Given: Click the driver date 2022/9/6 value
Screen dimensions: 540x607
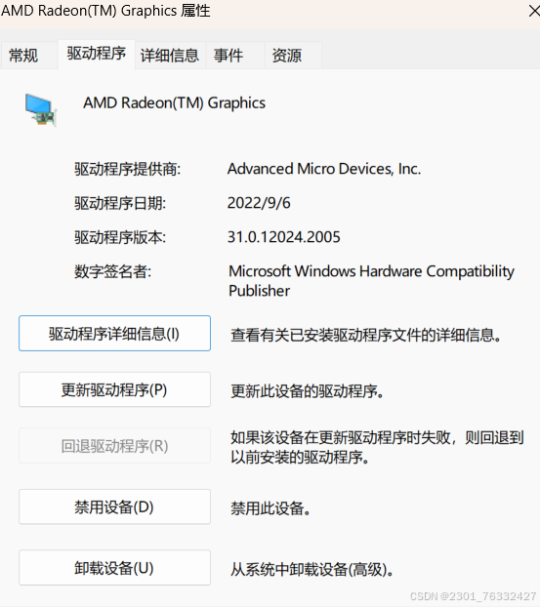Looking at the screenshot, I should click(x=259, y=203).
